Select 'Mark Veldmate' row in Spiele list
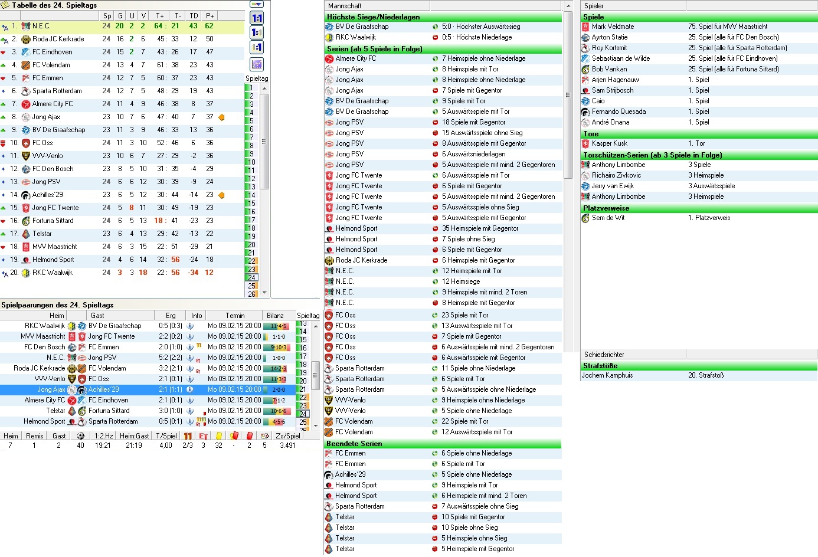The width and height of the screenshot is (818, 557). tap(699, 27)
